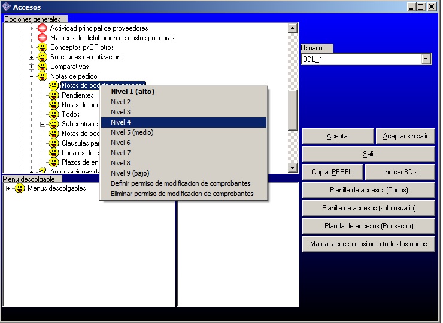Screen dimensions: 443x323
Task: Expand the Comparativas tree node
Action: (x=32, y=67)
